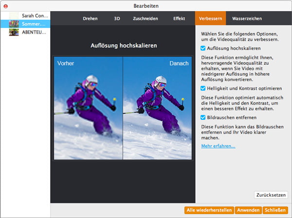Select the Zuschneiden tab
The height and width of the screenshot is (218, 292).
click(x=145, y=18)
